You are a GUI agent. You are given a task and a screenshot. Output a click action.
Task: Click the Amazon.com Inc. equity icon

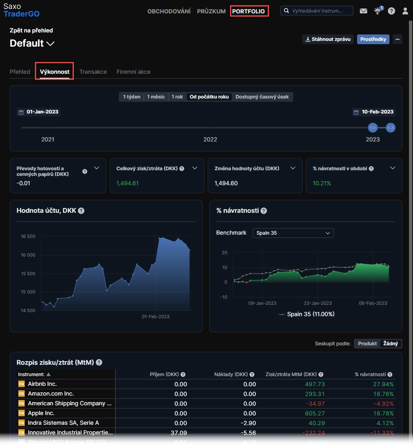22,394
